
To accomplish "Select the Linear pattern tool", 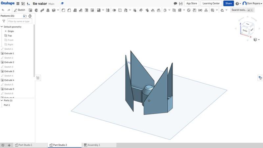I will [99, 10].
